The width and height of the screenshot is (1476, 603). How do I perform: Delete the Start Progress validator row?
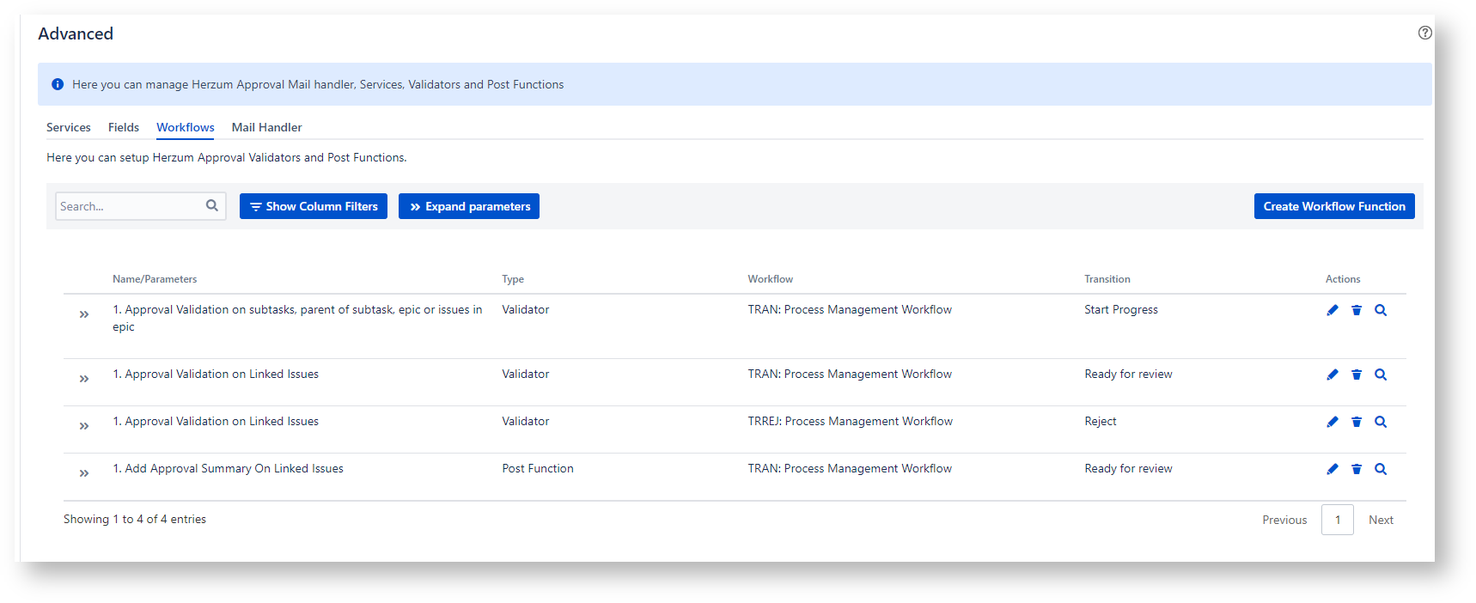(x=1356, y=310)
